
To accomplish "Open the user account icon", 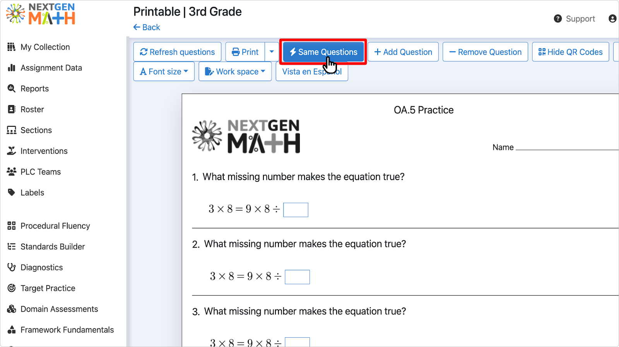I will [x=612, y=19].
